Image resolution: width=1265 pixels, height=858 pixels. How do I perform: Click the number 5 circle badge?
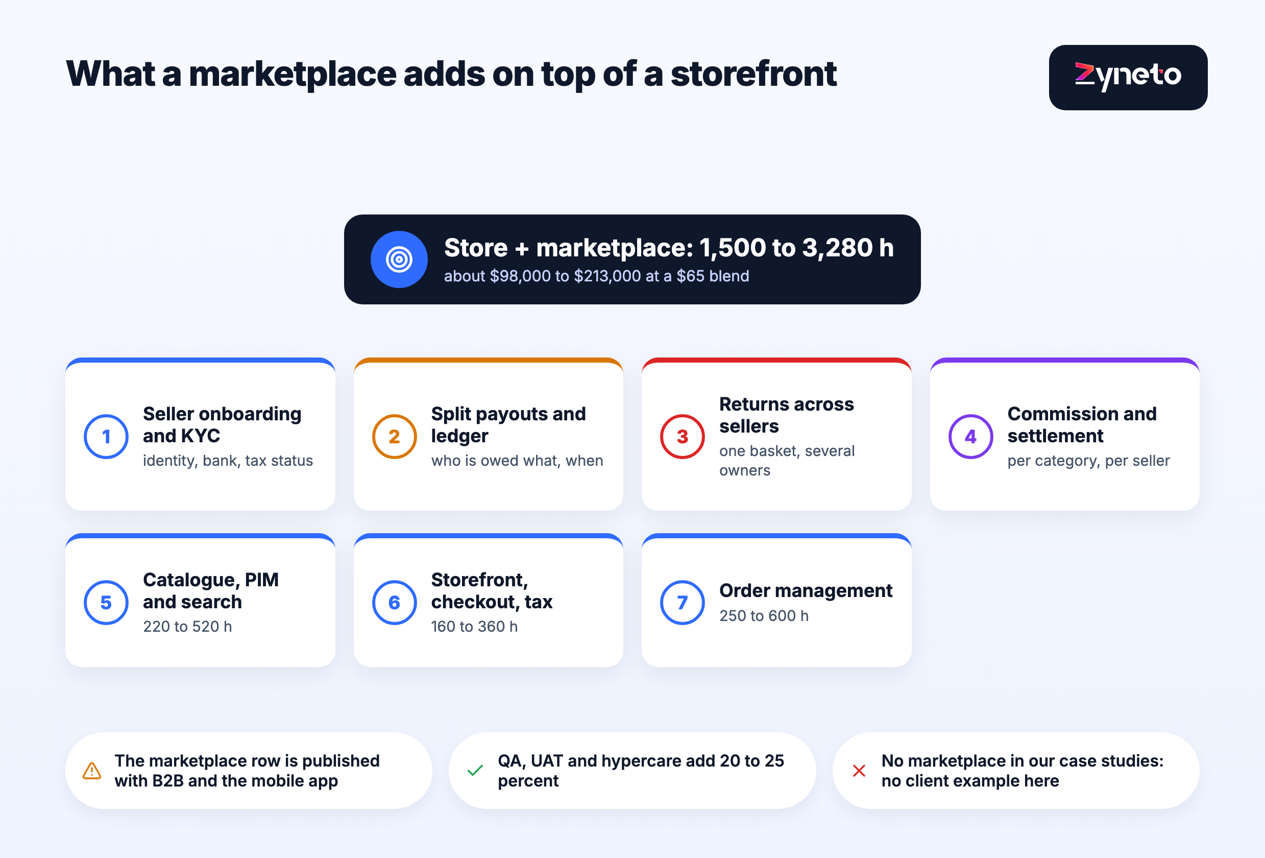pyautogui.click(x=106, y=603)
